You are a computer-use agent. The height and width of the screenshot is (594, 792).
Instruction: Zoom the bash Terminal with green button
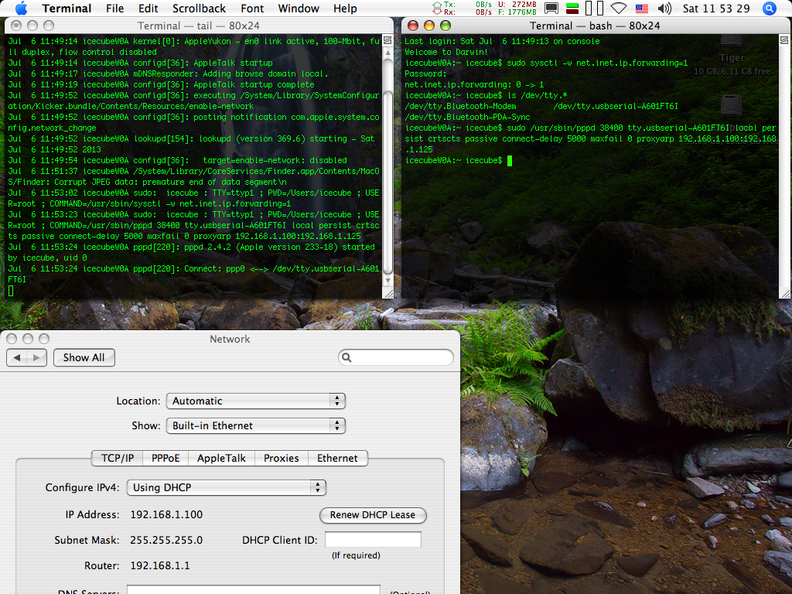point(445,26)
